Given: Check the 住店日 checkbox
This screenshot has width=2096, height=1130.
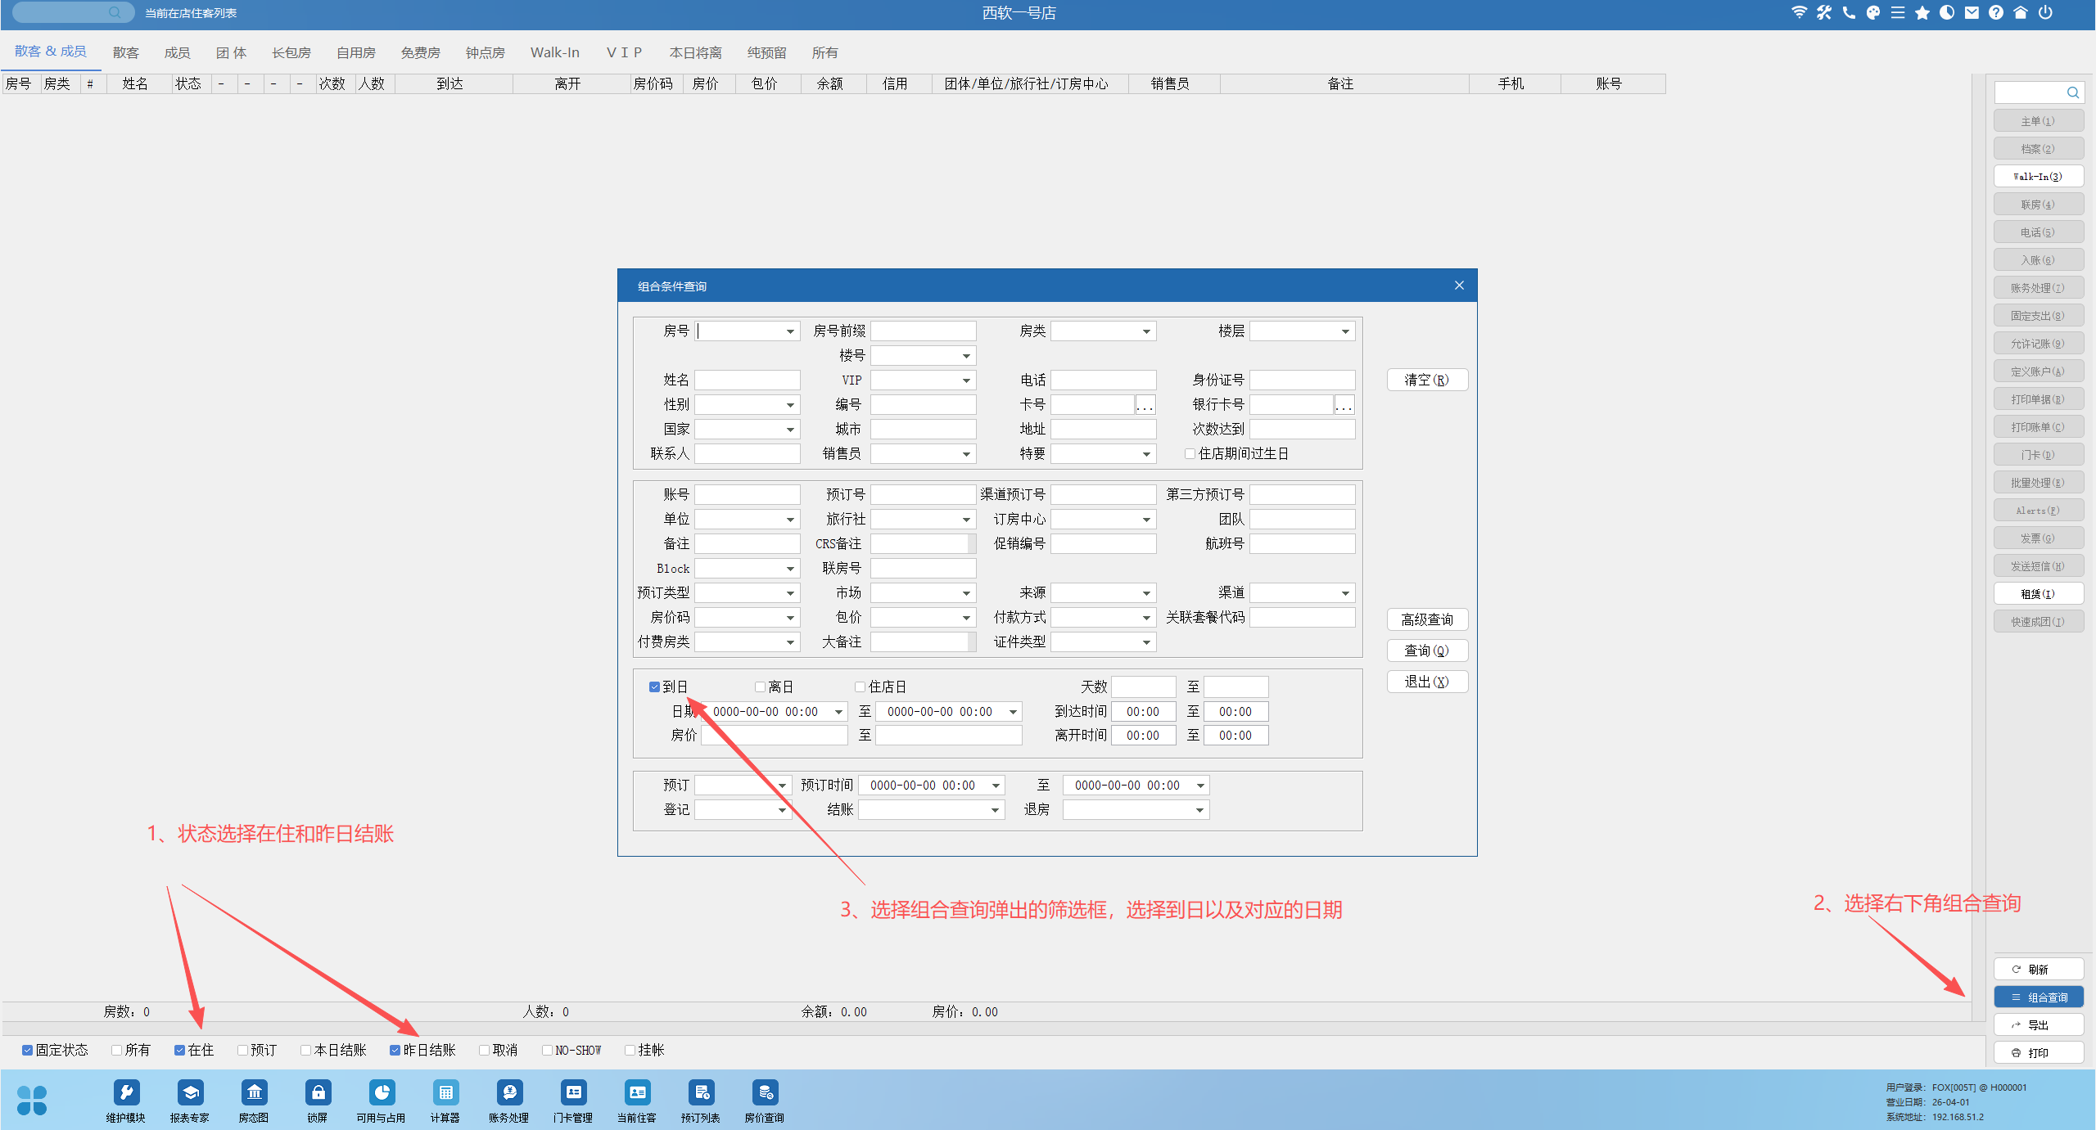Looking at the screenshot, I should pos(860,687).
